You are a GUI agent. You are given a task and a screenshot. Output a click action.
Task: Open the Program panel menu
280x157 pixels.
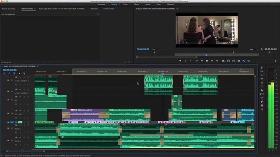point(177,9)
